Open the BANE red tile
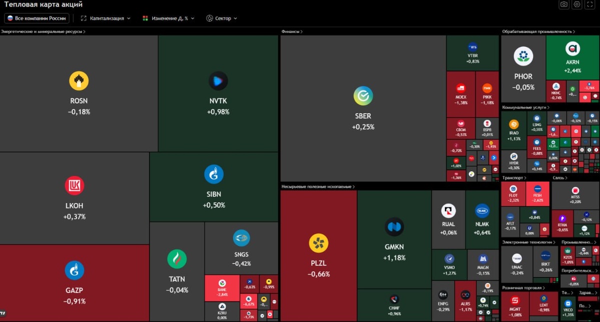 222,288
